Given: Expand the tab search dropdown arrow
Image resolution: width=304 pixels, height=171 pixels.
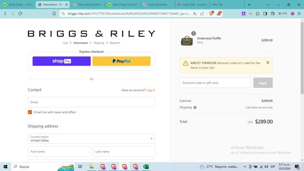Looking at the screenshot, I should (268, 5).
